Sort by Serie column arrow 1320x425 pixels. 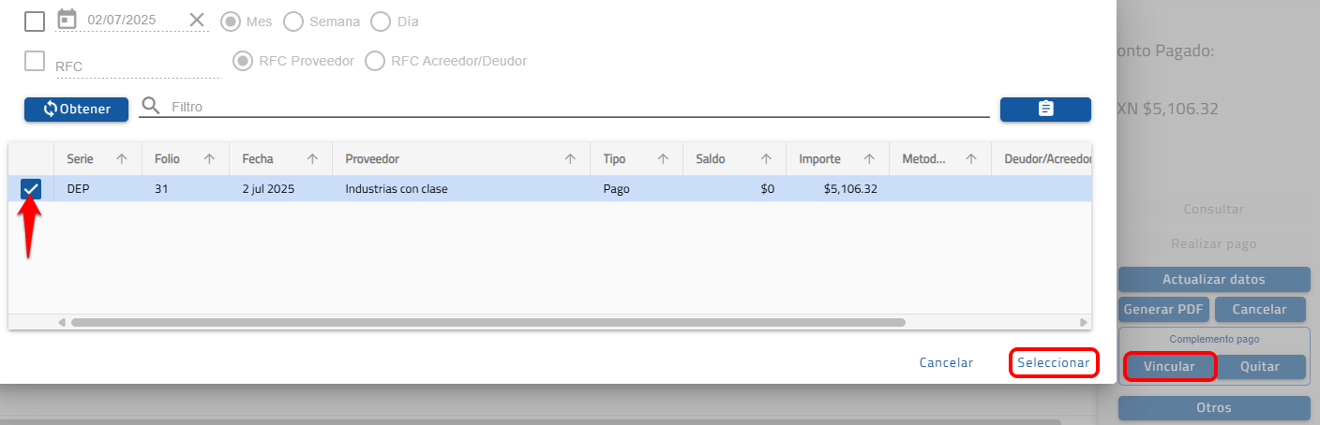pyautogui.click(x=121, y=159)
